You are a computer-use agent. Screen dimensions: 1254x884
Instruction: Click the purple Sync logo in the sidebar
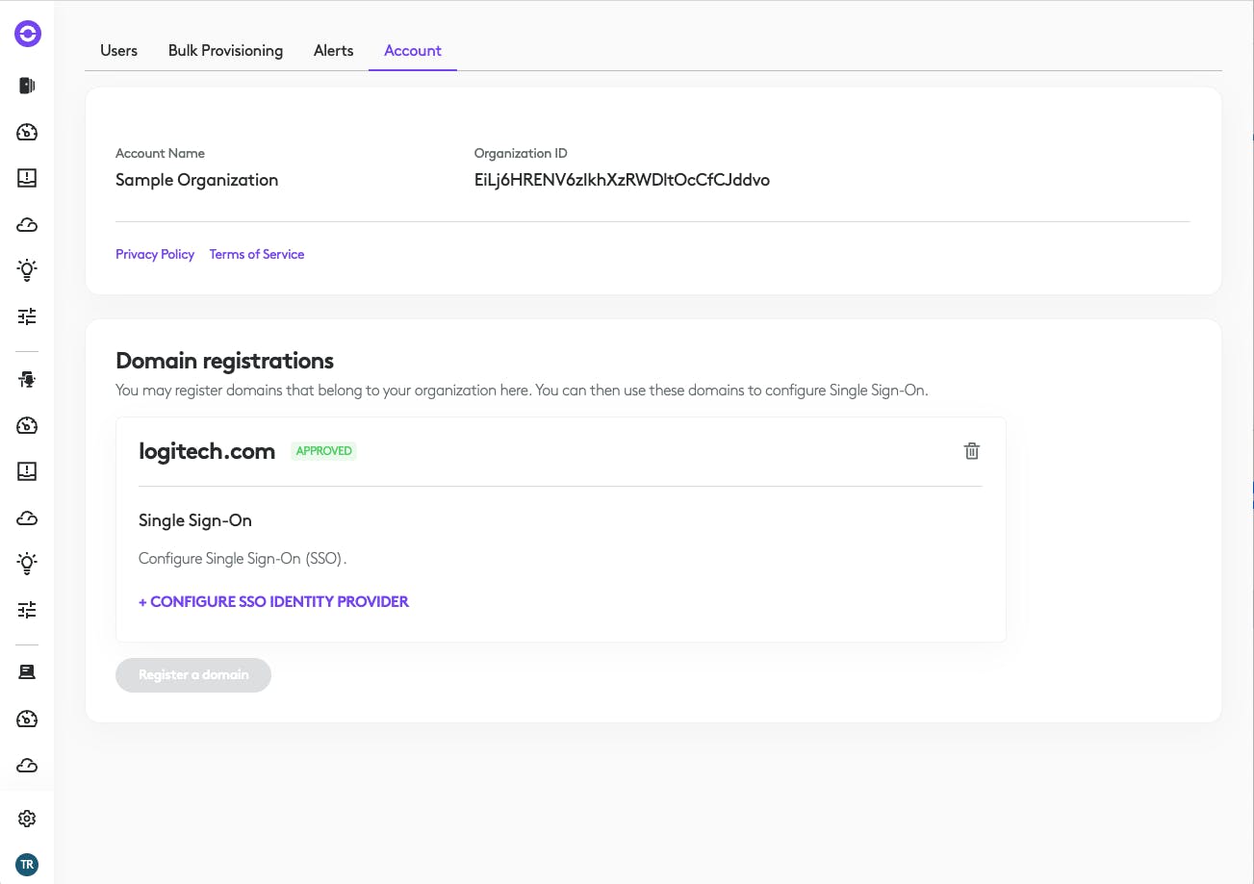point(27,35)
